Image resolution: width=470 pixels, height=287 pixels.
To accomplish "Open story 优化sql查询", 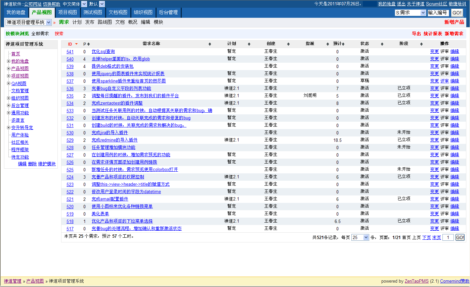I will tap(103, 51).
